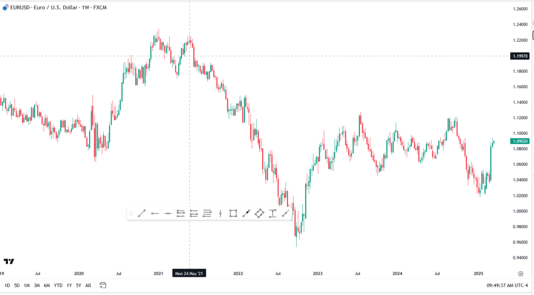Activate the Rectangle drawing tool
Image resolution: width=534 pixels, height=295 pixels.
coord(233,213)
